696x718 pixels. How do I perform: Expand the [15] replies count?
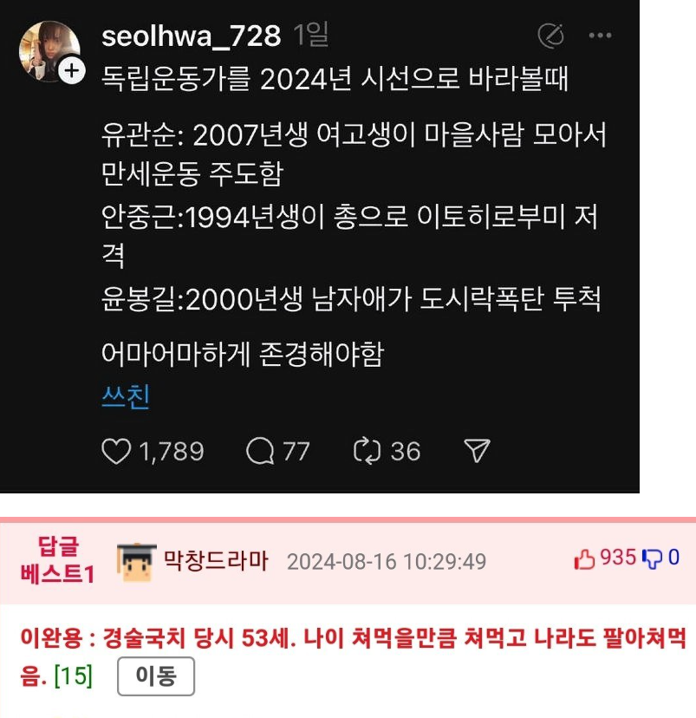coord(73,676)
